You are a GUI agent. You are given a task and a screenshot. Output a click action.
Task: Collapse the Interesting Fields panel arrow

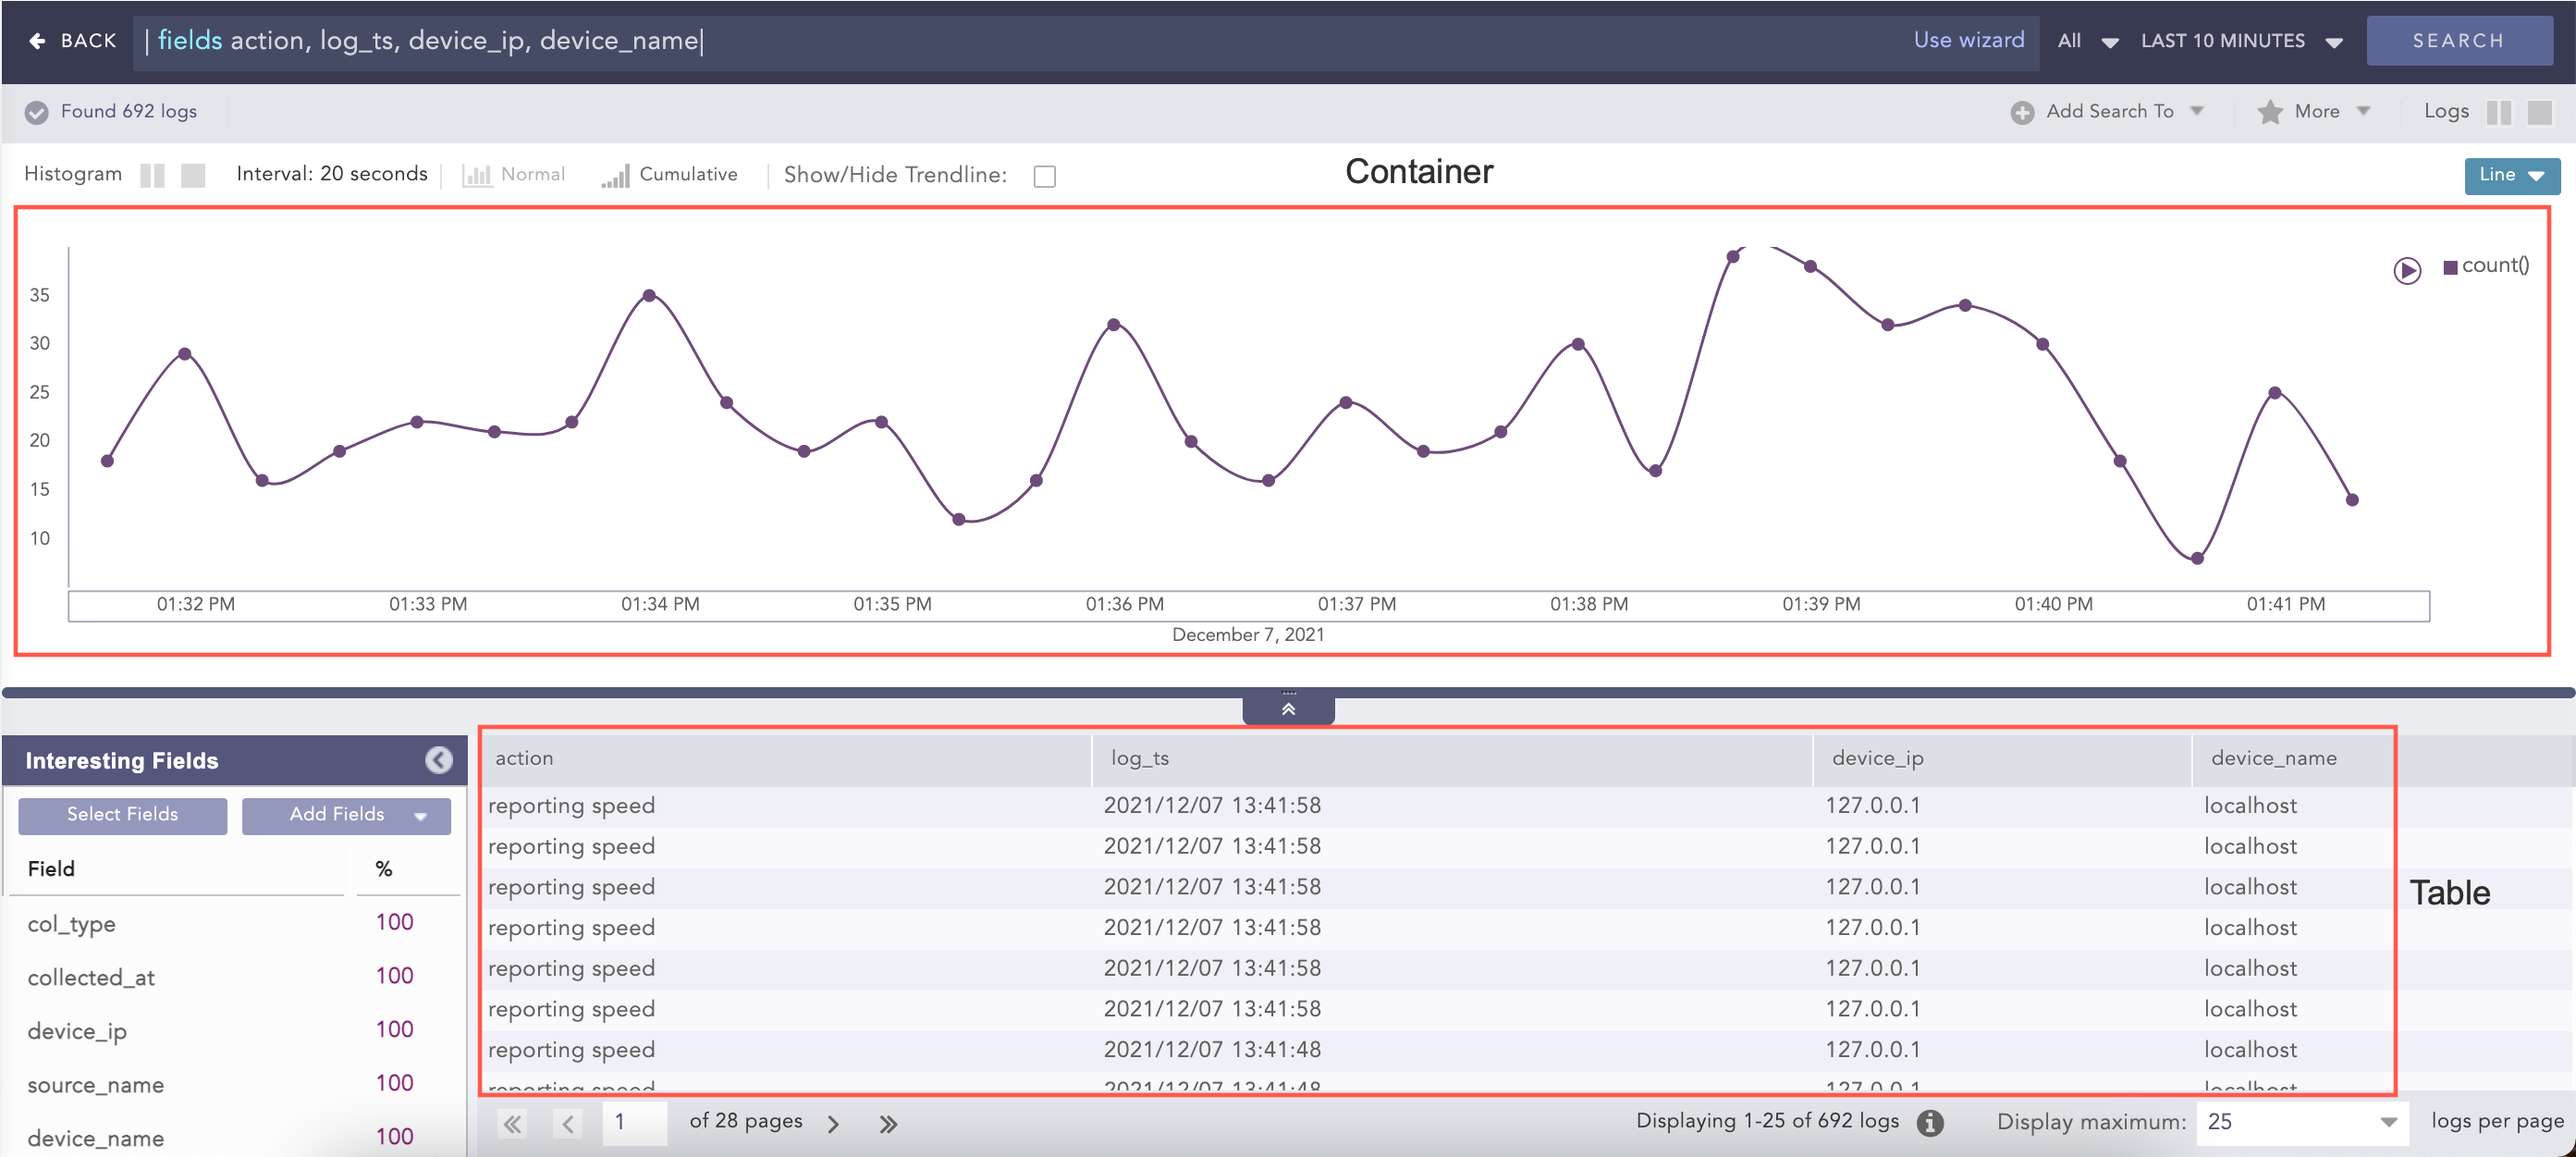pos(438,760)
